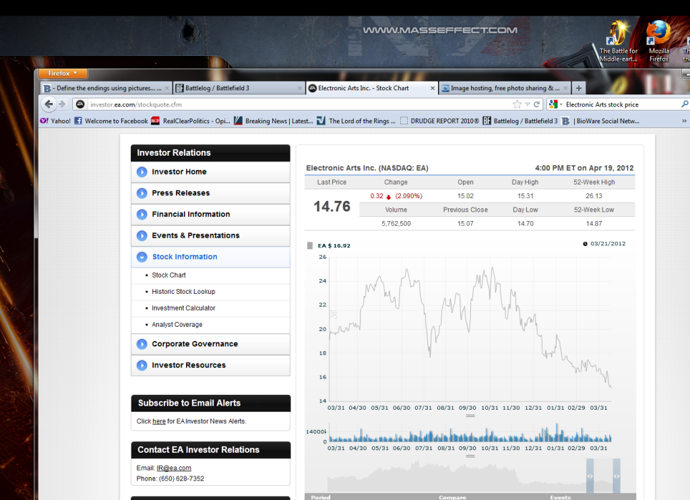Viewport: 690px width, 500px height.
Task: Click the left range slider handle on chart
Action: [590, 476]
